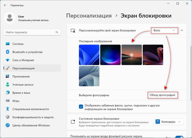Click the User account name

[21, 16]
